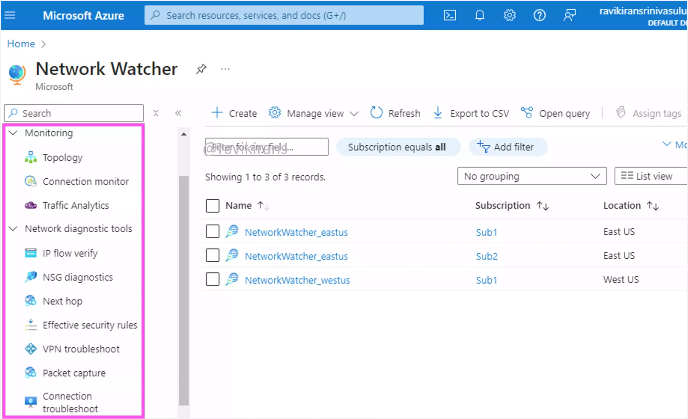Check the NetworkWatcher_eastus Sub2 row checkbox
This screenshot has width=688, height=419.
coord(213,255)
